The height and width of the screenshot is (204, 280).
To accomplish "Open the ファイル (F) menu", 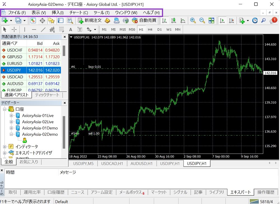I will (x=17, y=13).
